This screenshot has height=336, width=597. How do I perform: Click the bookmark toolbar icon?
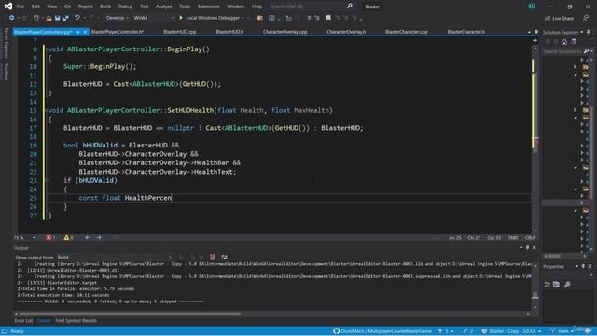tap(328, 18)
